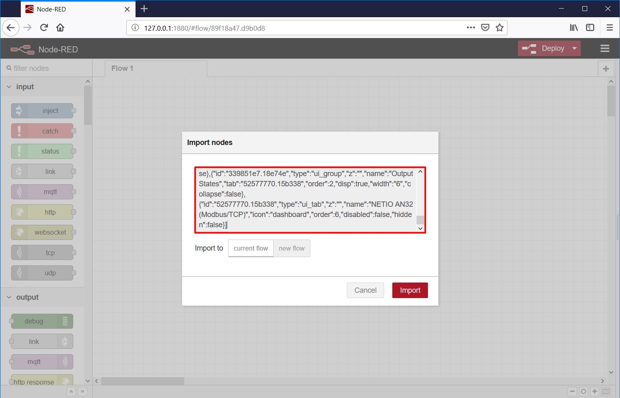Click the Deploy button
This screenshot has width=620, height=398.
click(x=544, y=48)
